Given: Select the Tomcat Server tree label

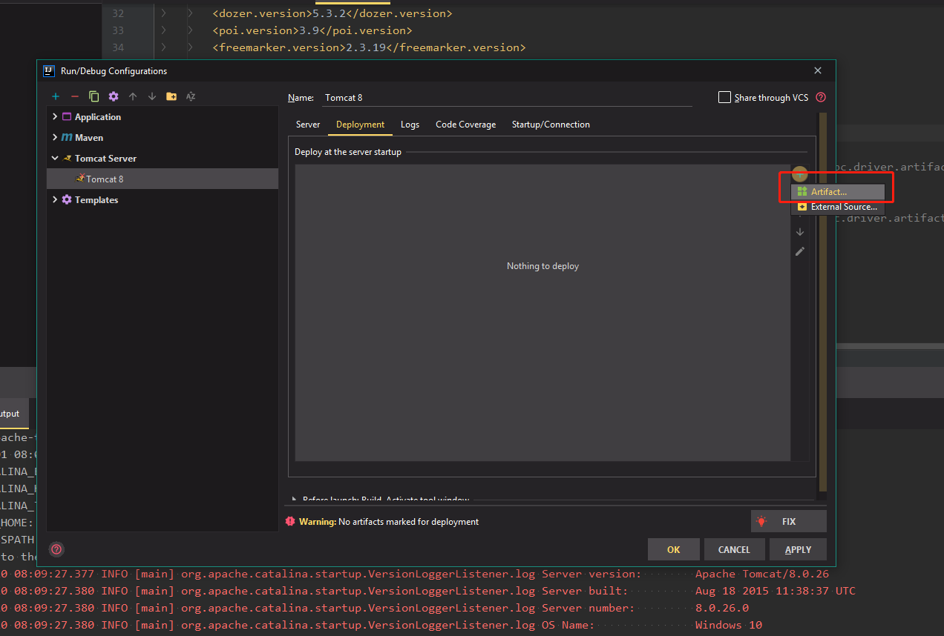Looking at the screenshot, I should coord(105,159).
